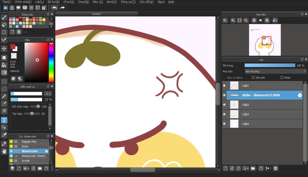Duplicate the current layer

[x=261, y=168]
